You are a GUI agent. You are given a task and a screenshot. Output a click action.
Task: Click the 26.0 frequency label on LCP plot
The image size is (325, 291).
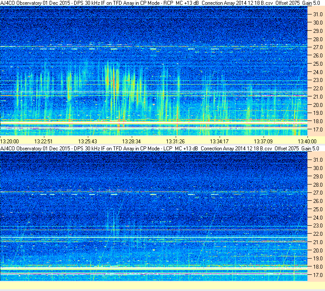pyautogui.click(x=318, y=201)
